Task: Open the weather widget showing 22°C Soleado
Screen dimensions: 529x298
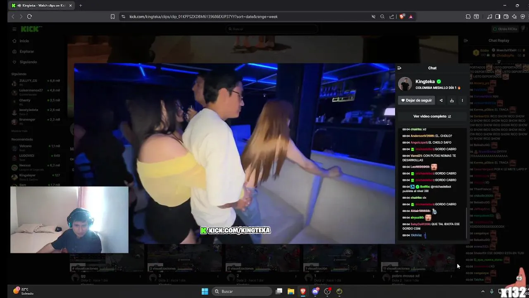Action: (x=24, y=291)
